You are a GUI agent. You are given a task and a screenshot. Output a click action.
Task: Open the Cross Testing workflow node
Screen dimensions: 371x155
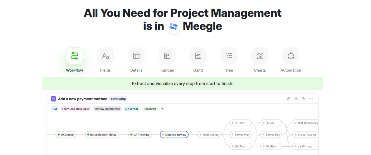tap(305, 135)
